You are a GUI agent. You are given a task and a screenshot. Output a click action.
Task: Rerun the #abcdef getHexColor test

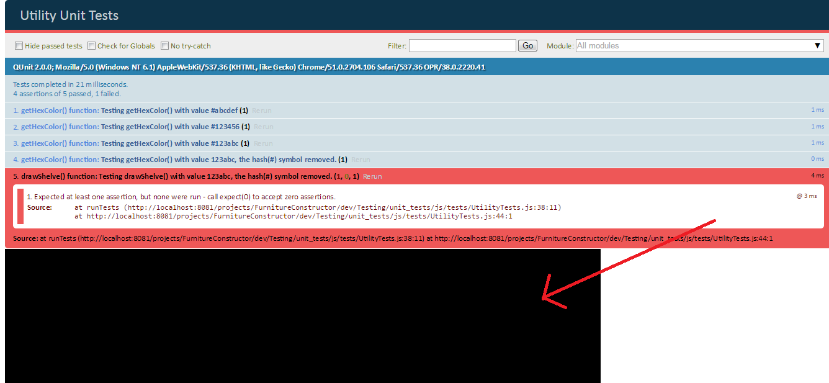click(x=262, y=110)
